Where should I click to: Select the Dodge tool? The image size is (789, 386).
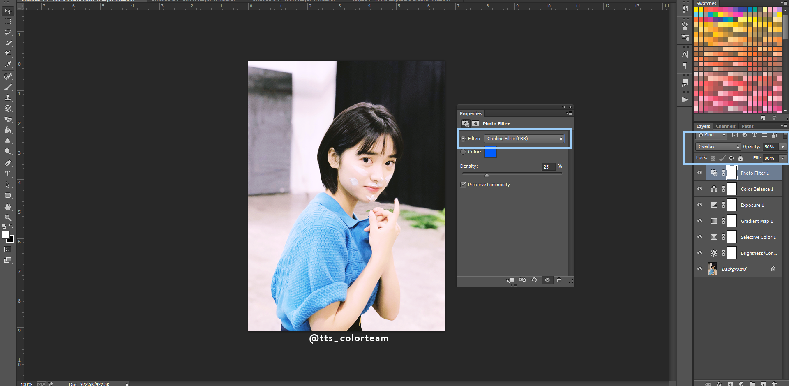(x=8, y=151)
